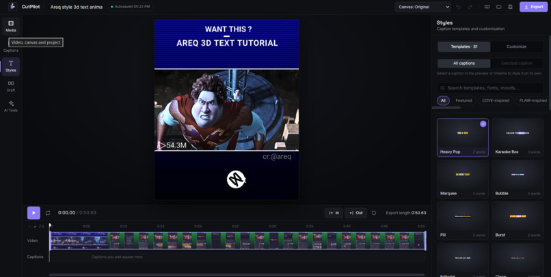The width and height of the screenshot is (551, 277).
Task: Select the Selected caption scope
Action: [516, 63]
